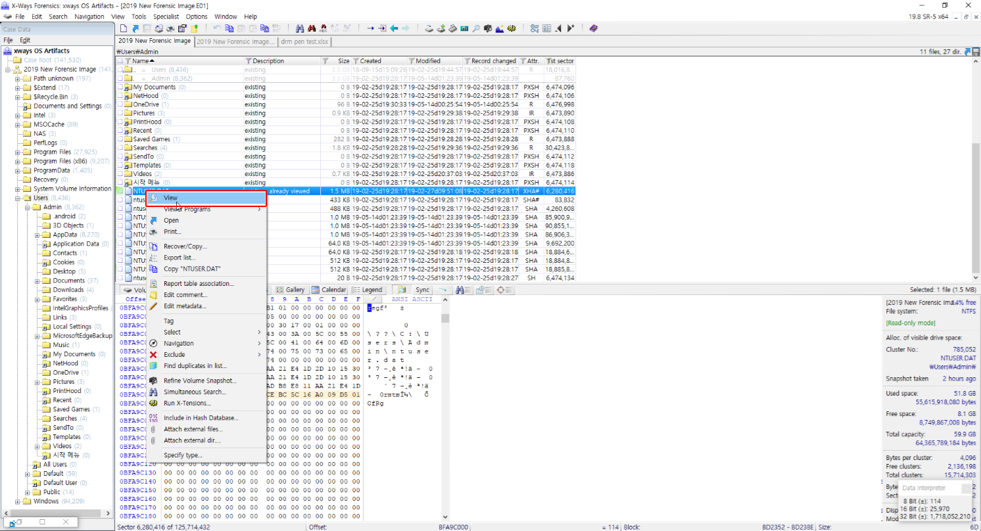The width and height of the screenshot is (981, 531).
Task: Choose View from the context menu
Action: pos(205,197)
